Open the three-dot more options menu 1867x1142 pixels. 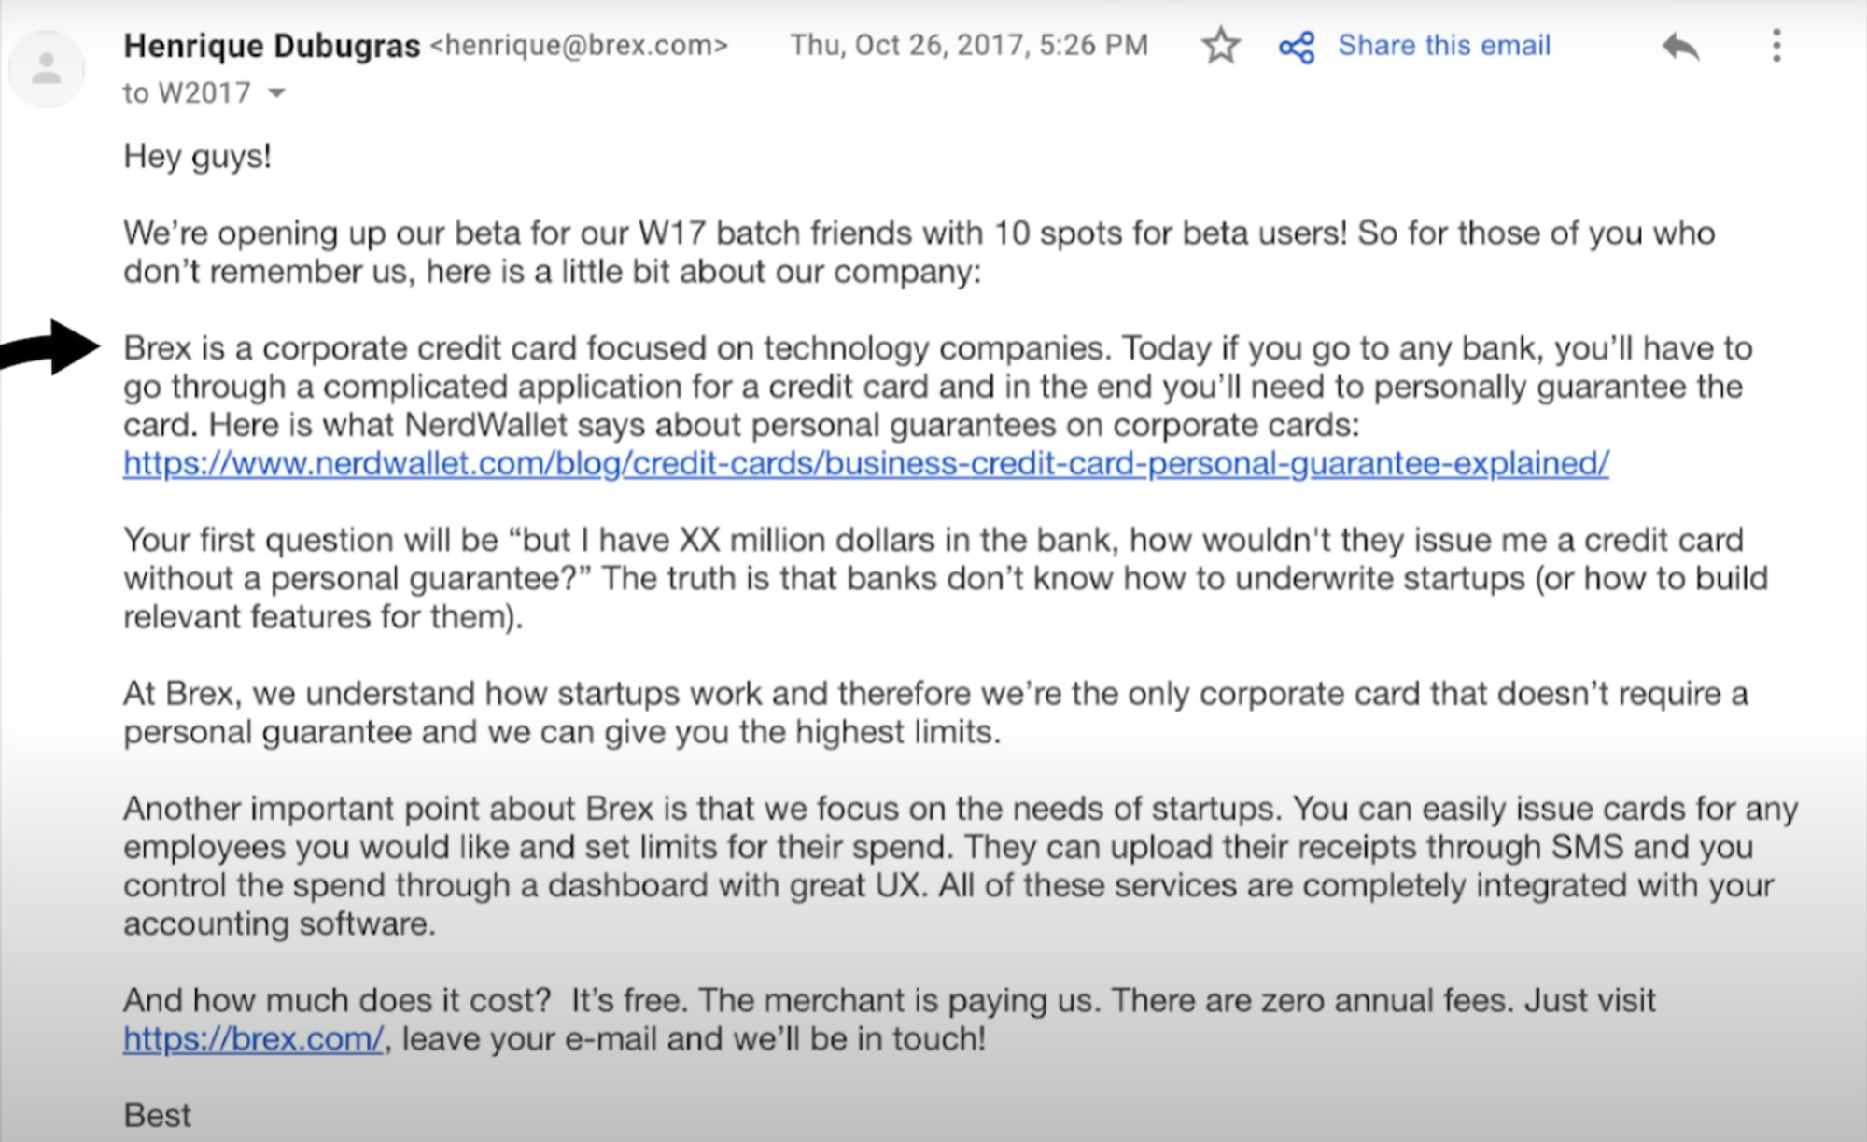coord(1776,46)
